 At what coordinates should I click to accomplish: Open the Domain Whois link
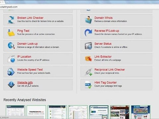(103, 18)
